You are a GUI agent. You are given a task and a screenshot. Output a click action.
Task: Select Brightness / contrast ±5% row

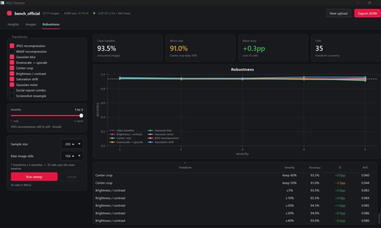tap(235, 190)
